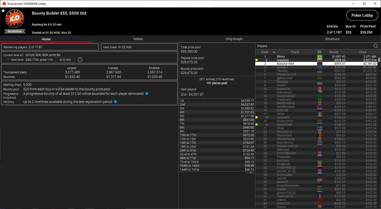Click the clock icon beside next level

pyautogui.click(x=80, y=60)
